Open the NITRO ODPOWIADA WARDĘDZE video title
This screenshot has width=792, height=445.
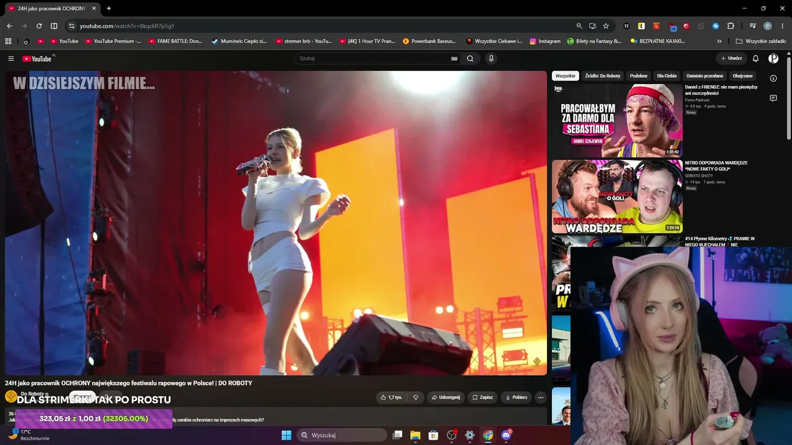click(x=717, y=166)
